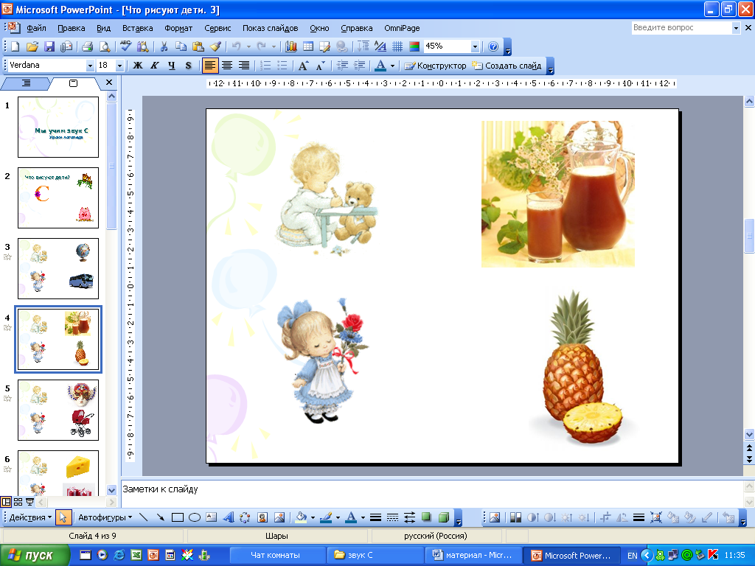This screenshot has width=755, height=566.
Task: Open line color dropdown arrow
Action: [338, 518]
